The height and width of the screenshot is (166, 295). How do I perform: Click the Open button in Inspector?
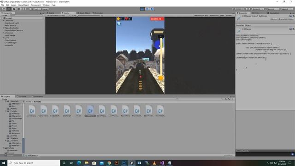274,19
